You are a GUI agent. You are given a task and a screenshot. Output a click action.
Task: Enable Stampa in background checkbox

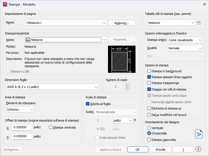(149, 71)
